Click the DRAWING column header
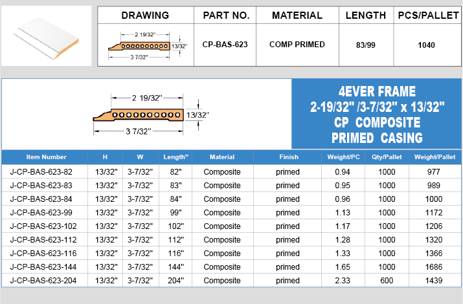Image resolution: width=463 pixels, height=304 pixels. (x=145, y=16)
